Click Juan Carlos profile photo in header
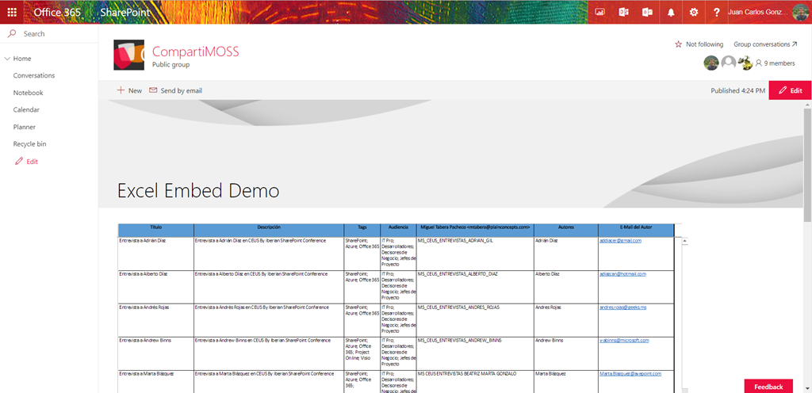Viewport: 812px width, 393px height. tap(799, 12)
